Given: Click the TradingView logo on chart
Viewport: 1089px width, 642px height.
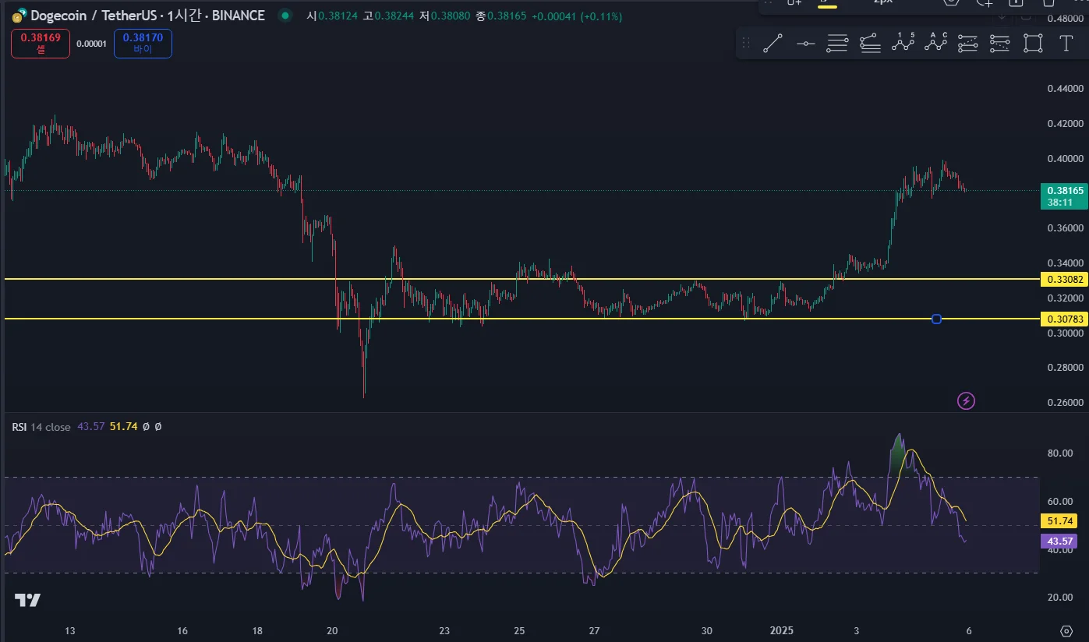Looking at the screenshot, I should tap(27, 600).
